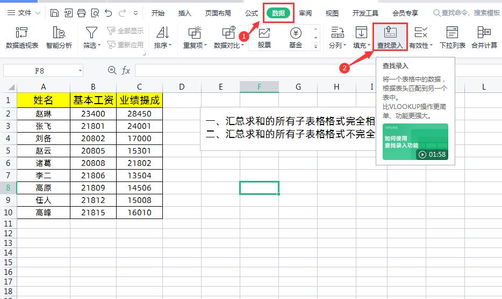
Task: Select column A header
Action: [x=44, y=87]
